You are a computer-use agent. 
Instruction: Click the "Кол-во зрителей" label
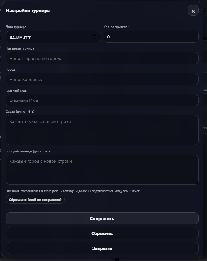pyautogui.click(x=116, y=27)
